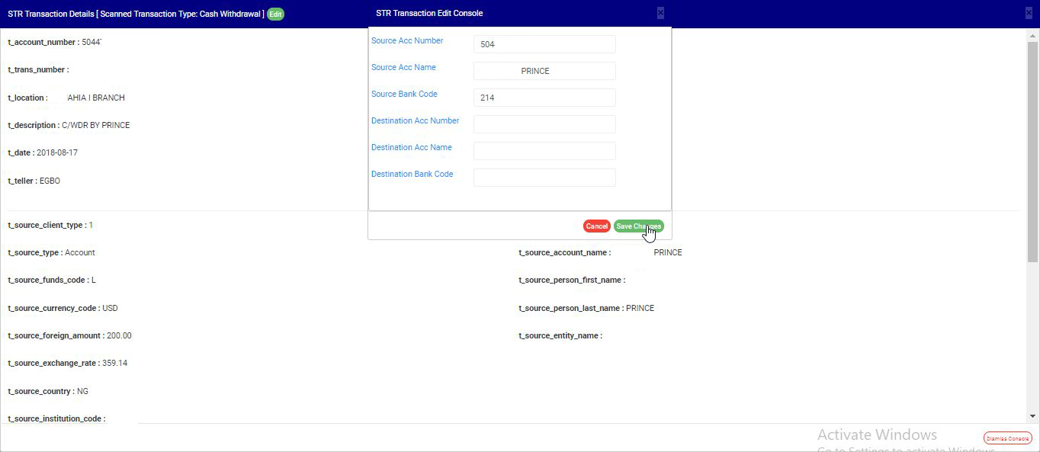
Task: Click the empty Destination Acc Number field
Action: (x=544, y=124)
